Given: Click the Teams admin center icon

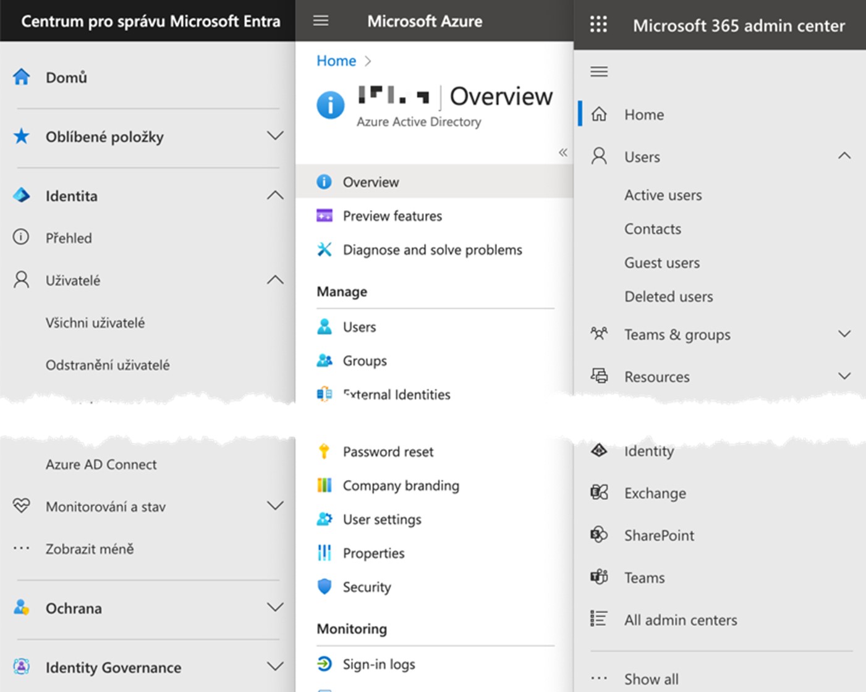Looking at the screenshot, I should (599, 577).
